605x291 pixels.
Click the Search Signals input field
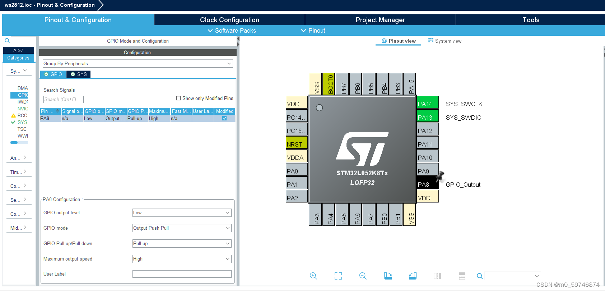click(64, 99)
